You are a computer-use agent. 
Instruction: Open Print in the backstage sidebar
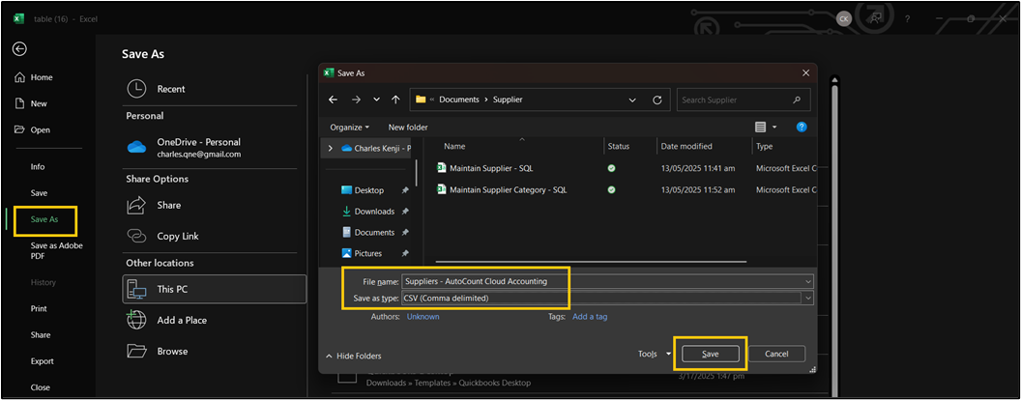coord(39,308)
